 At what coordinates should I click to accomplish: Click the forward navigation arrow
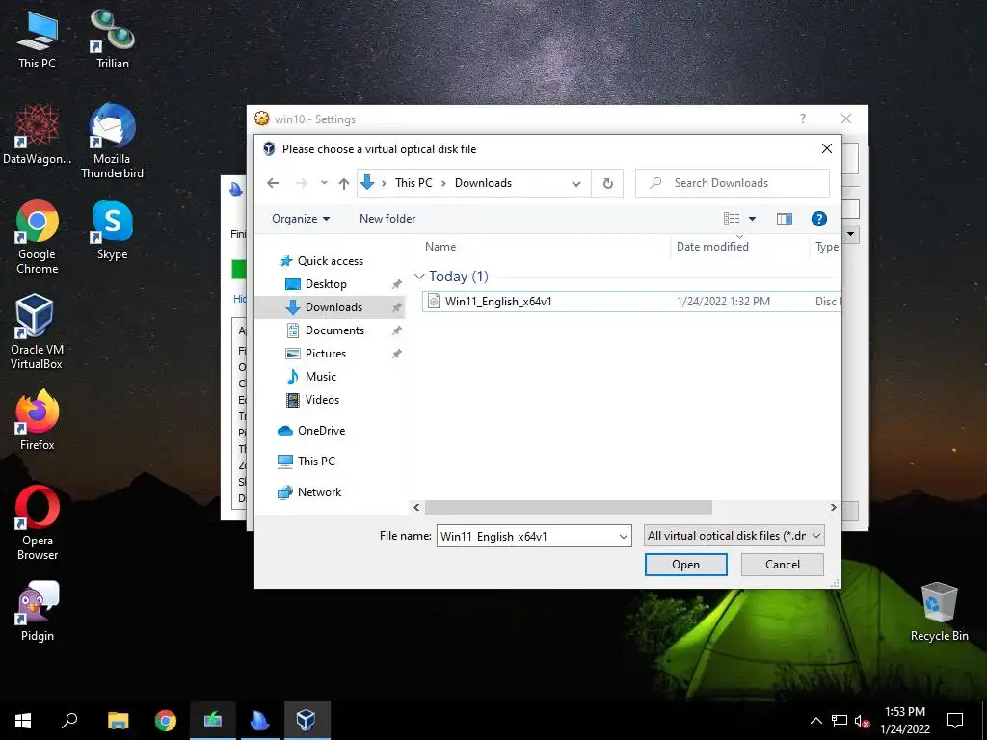[302, 183]
